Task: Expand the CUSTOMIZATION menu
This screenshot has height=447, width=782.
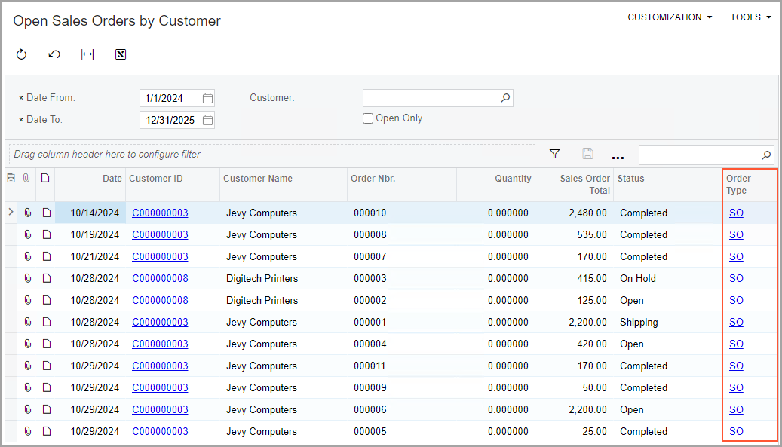Action: (x=670, y=17)
